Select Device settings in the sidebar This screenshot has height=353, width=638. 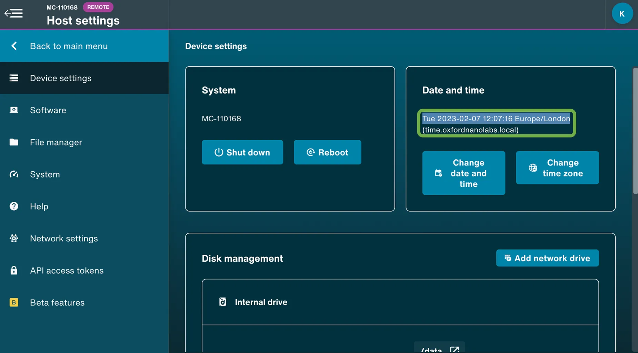tap(61, 78)
